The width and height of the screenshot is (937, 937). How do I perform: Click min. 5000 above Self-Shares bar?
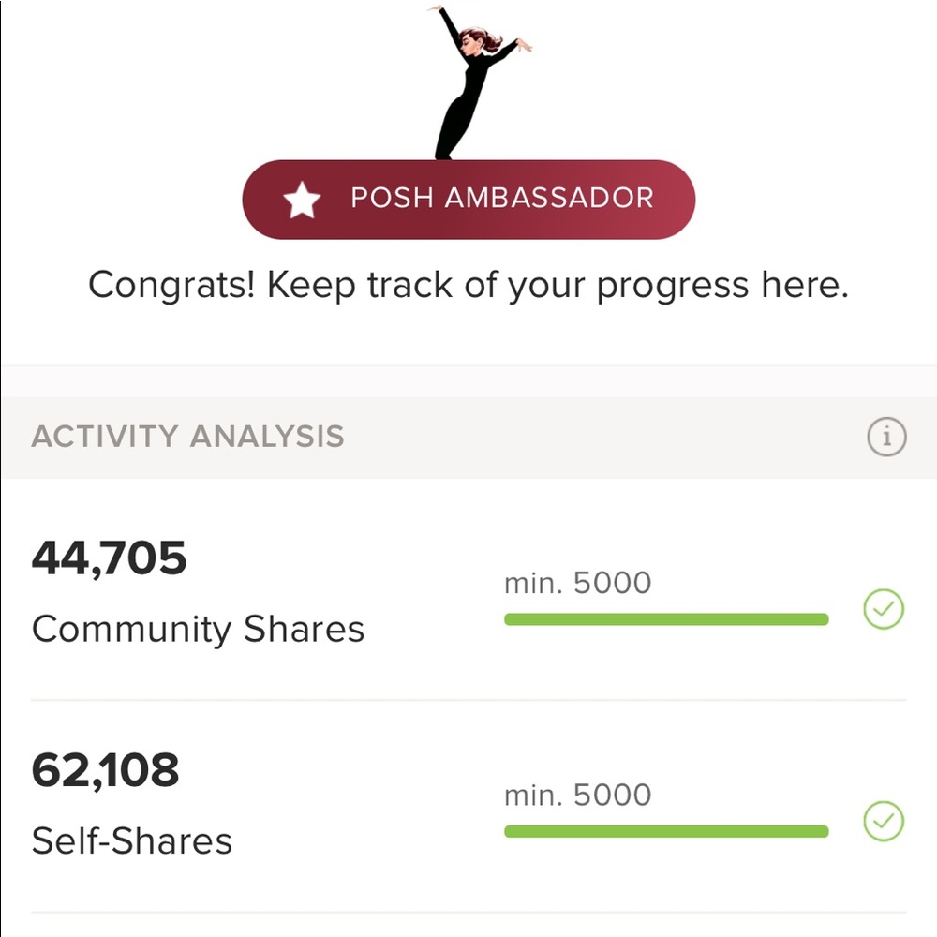tap(577, 795)
